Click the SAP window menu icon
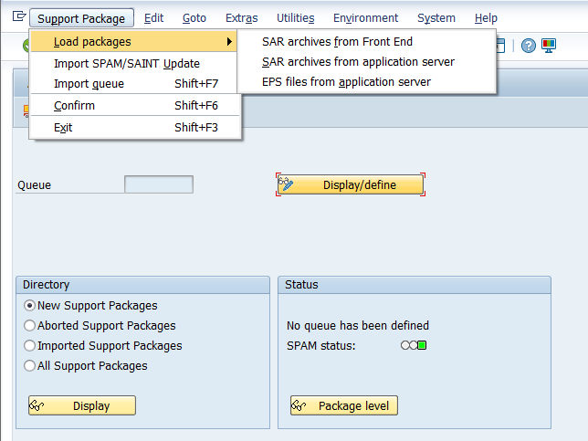Viewport: 588px width, 441px height. [x=19, y=16]
